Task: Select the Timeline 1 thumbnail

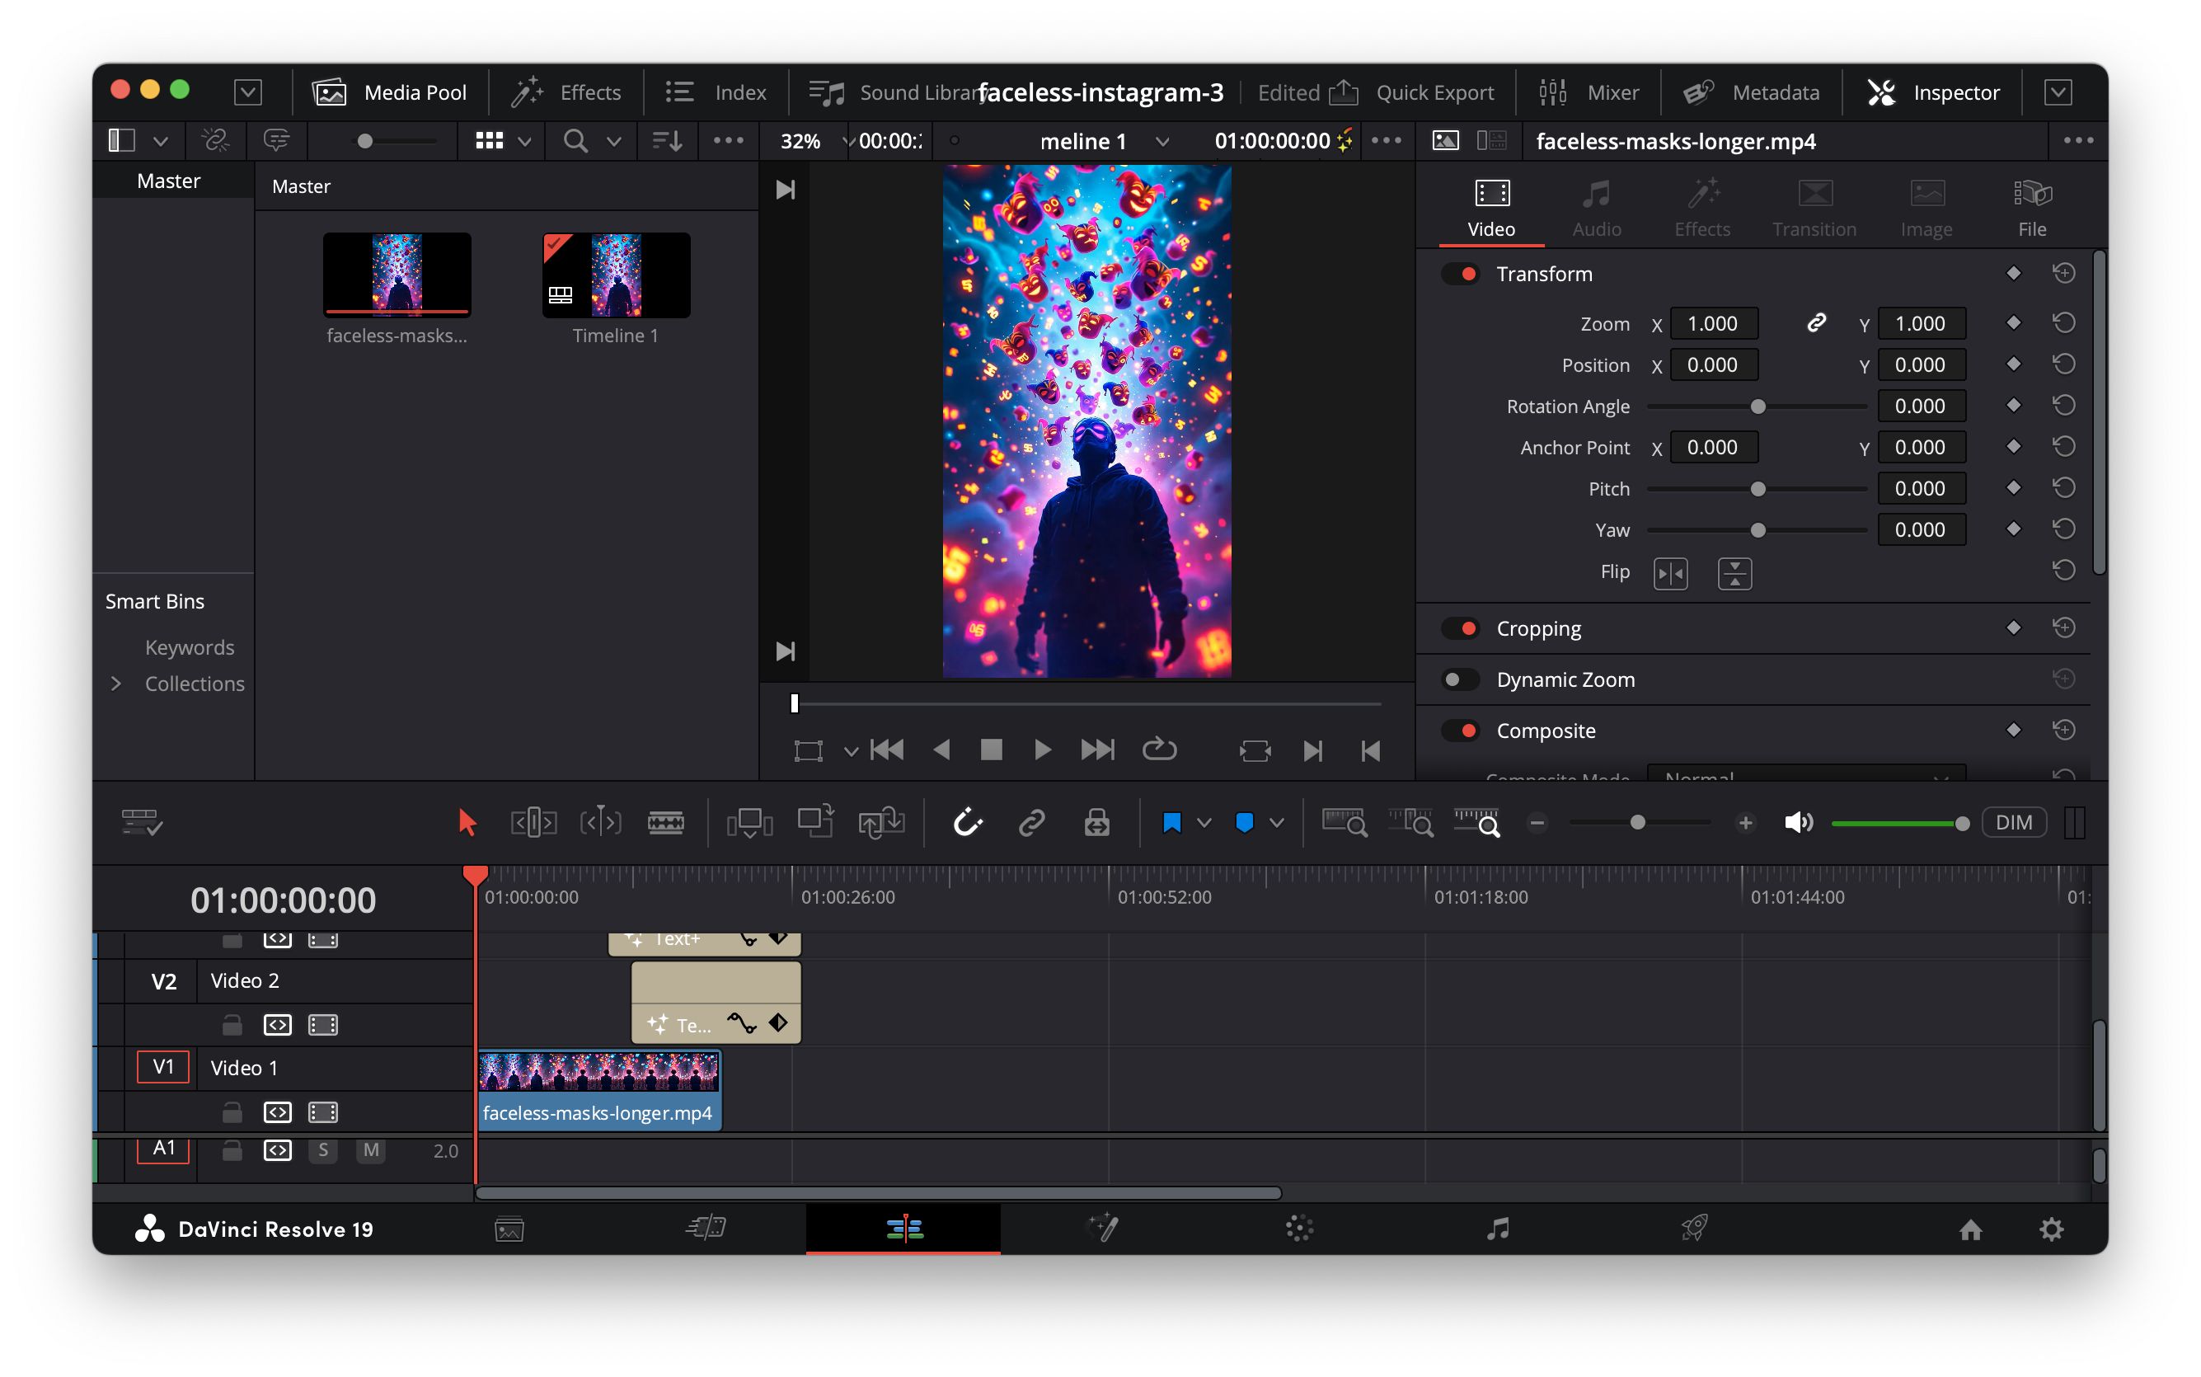Action: tap(617, 275)
